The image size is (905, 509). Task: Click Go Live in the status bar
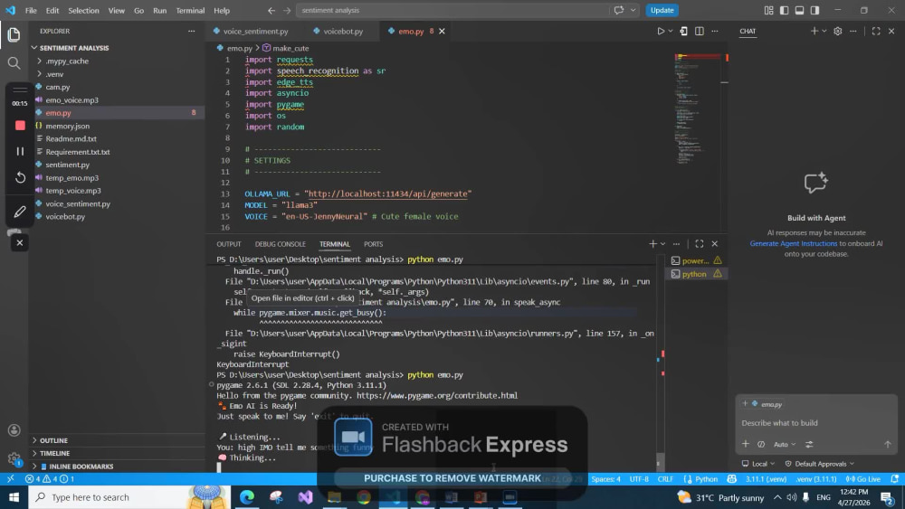863,479
